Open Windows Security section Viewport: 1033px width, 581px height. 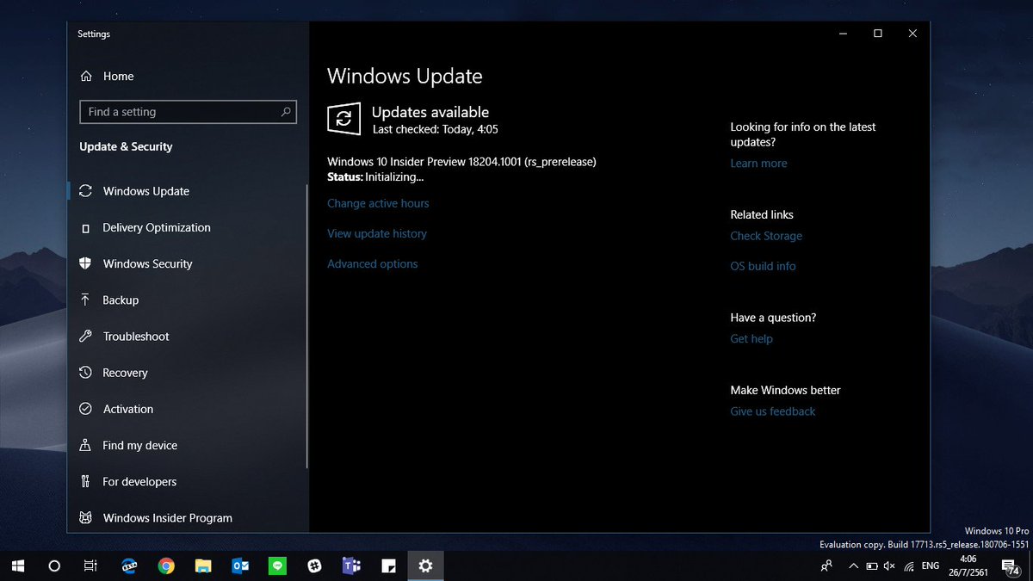tap(188, 263)
